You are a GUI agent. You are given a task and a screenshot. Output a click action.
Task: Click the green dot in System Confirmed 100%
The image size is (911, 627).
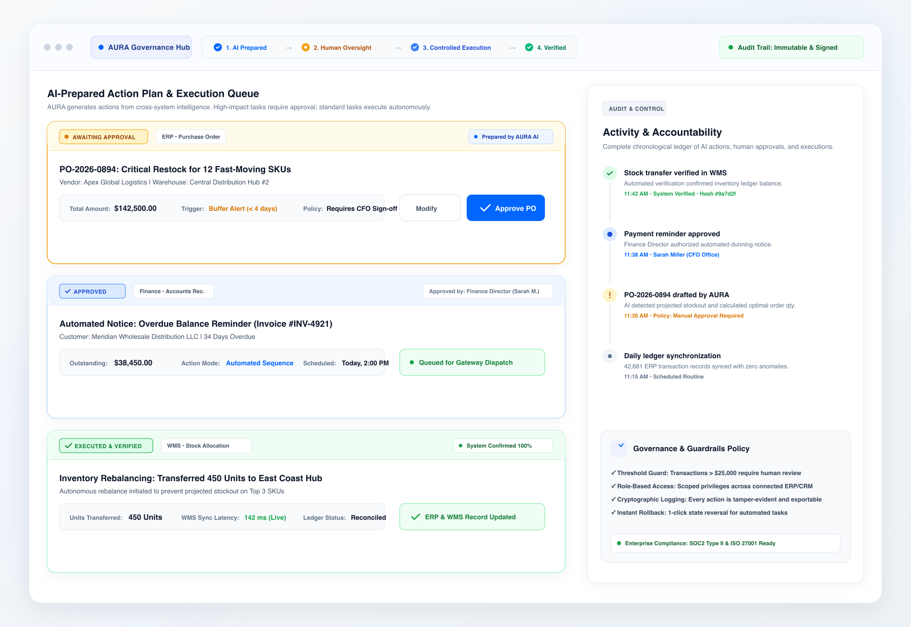[461, 446]
